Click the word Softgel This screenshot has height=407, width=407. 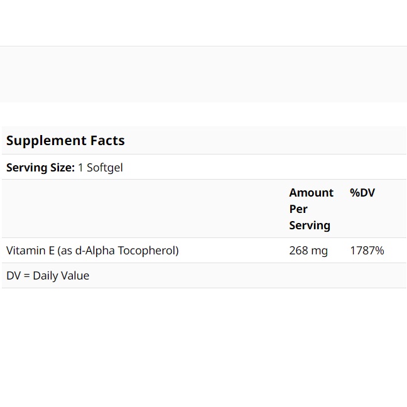pyautogui.click(x=105, y=168)
